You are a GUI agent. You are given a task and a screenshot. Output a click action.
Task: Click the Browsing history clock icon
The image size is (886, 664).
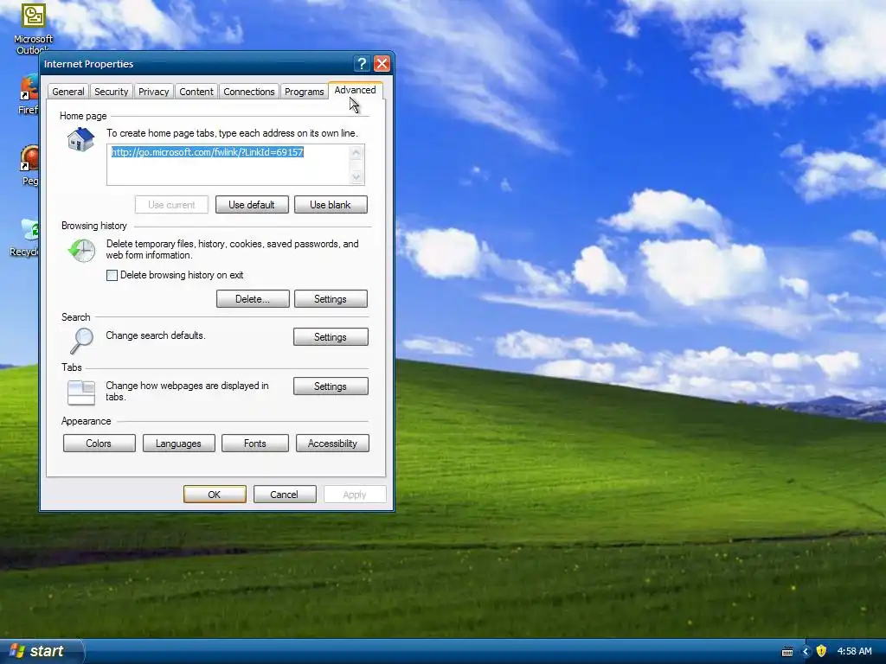click(x=81, y=250)
